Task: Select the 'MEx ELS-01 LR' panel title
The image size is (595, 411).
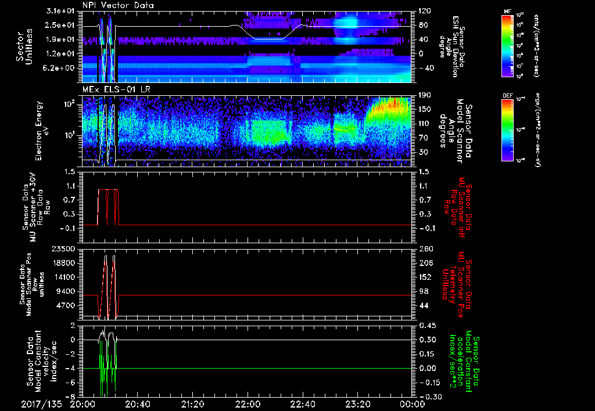Action: [116, 90]
